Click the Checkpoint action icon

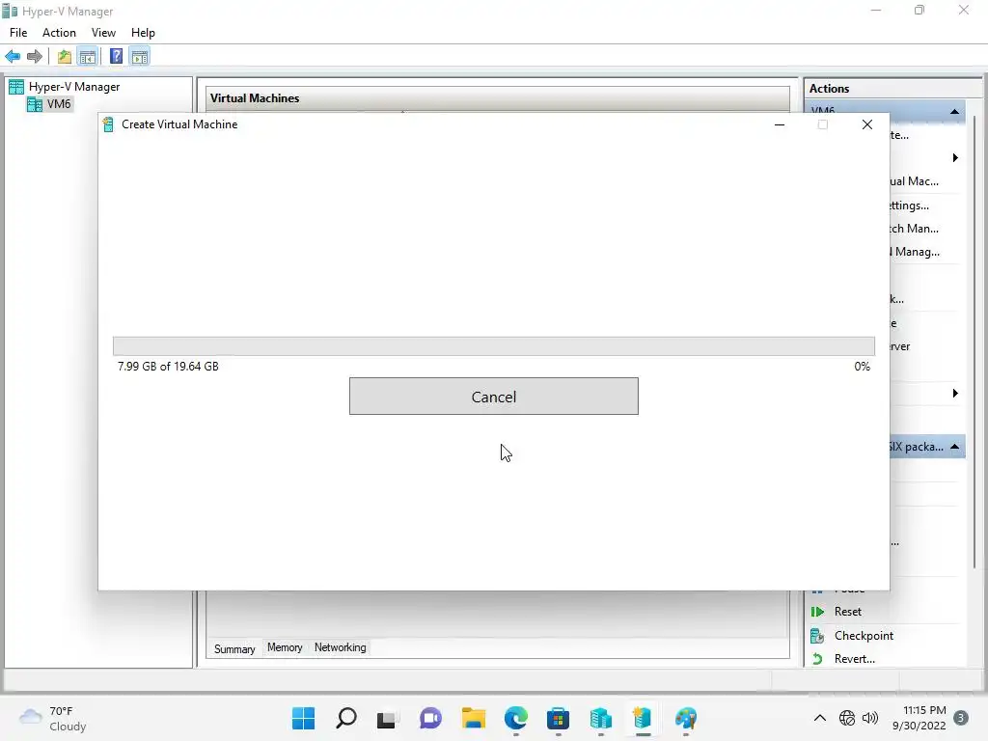pyautogui.click(x=817, y=636)
